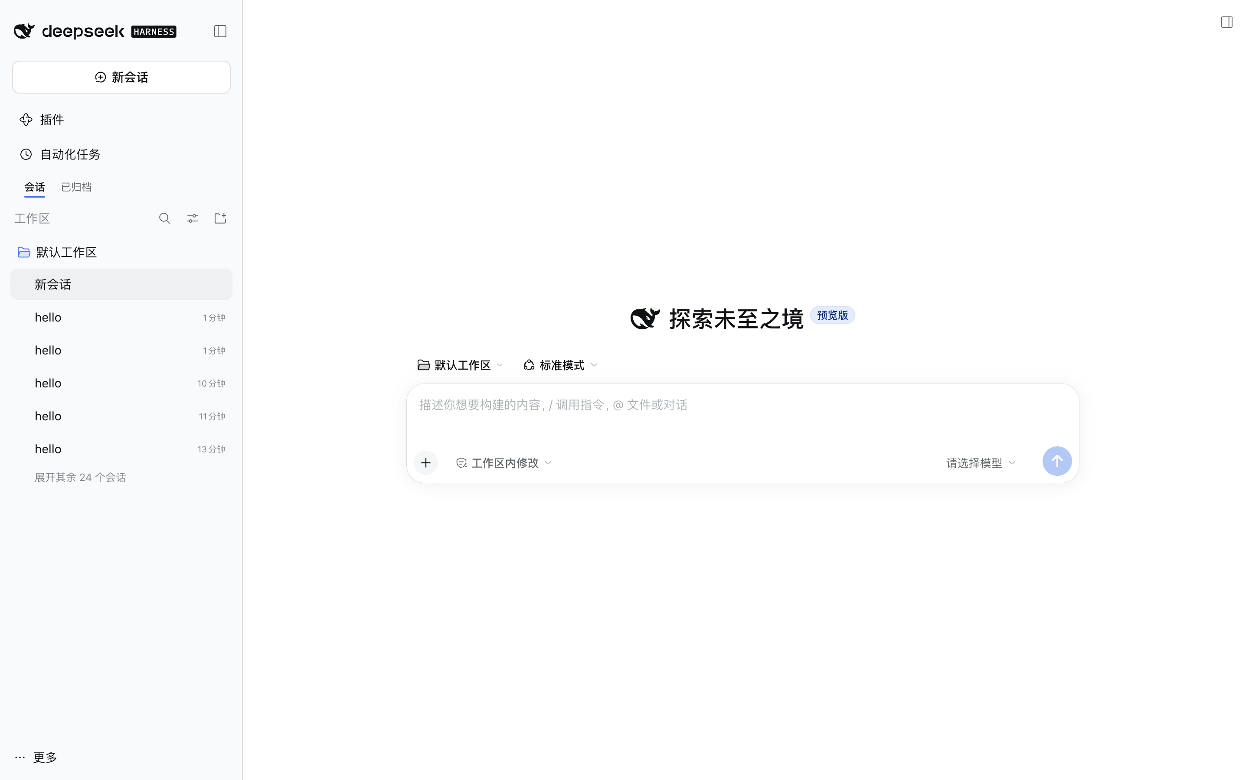This screenshot has height=780, width=1249.
Task: Open the 更多 menu
Action: [36, 757]
